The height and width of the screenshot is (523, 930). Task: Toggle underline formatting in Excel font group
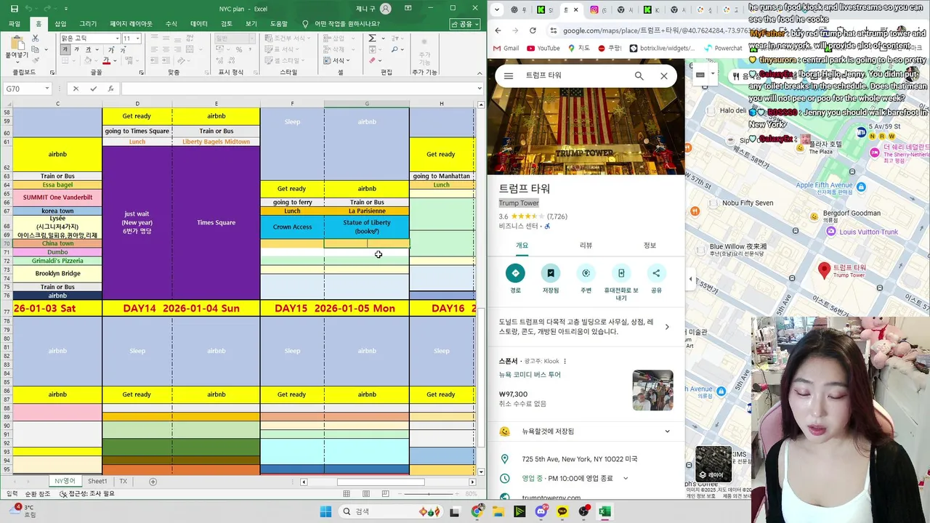(x=87, y=49)
